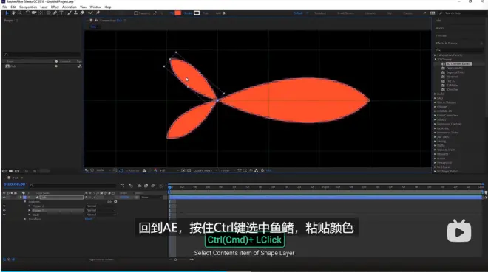
Task: Open the Custom View 1 dropdown
Action: 205,170
